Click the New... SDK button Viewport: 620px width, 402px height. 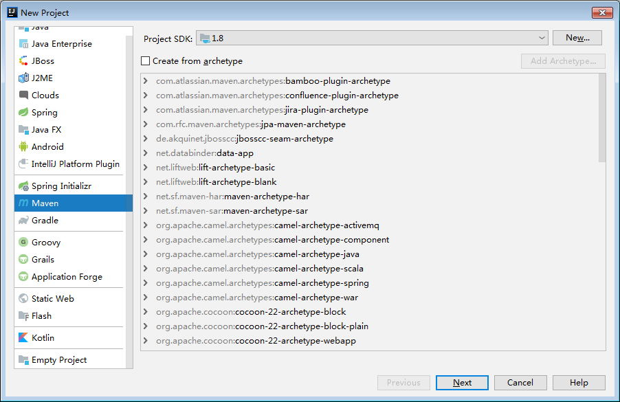[x=577, y=38]
